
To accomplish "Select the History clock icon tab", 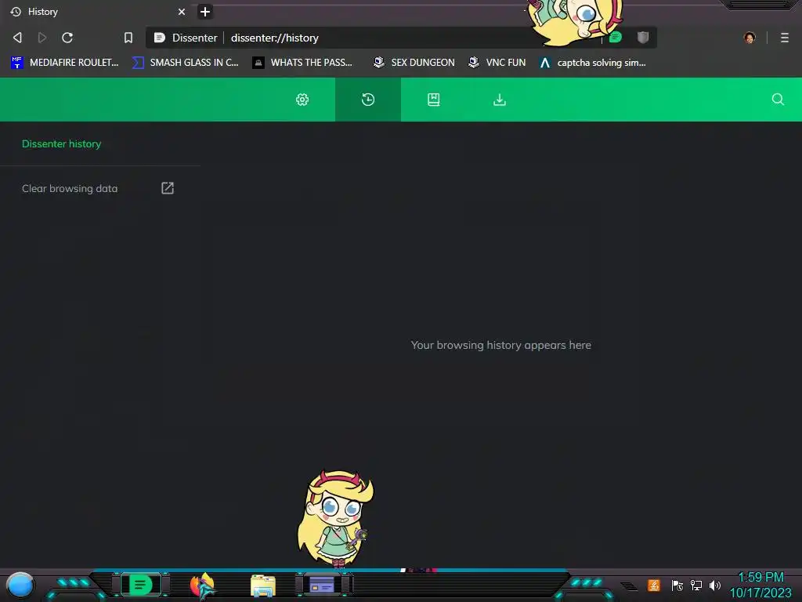I will pyautogui.click(x=368, y=100).
